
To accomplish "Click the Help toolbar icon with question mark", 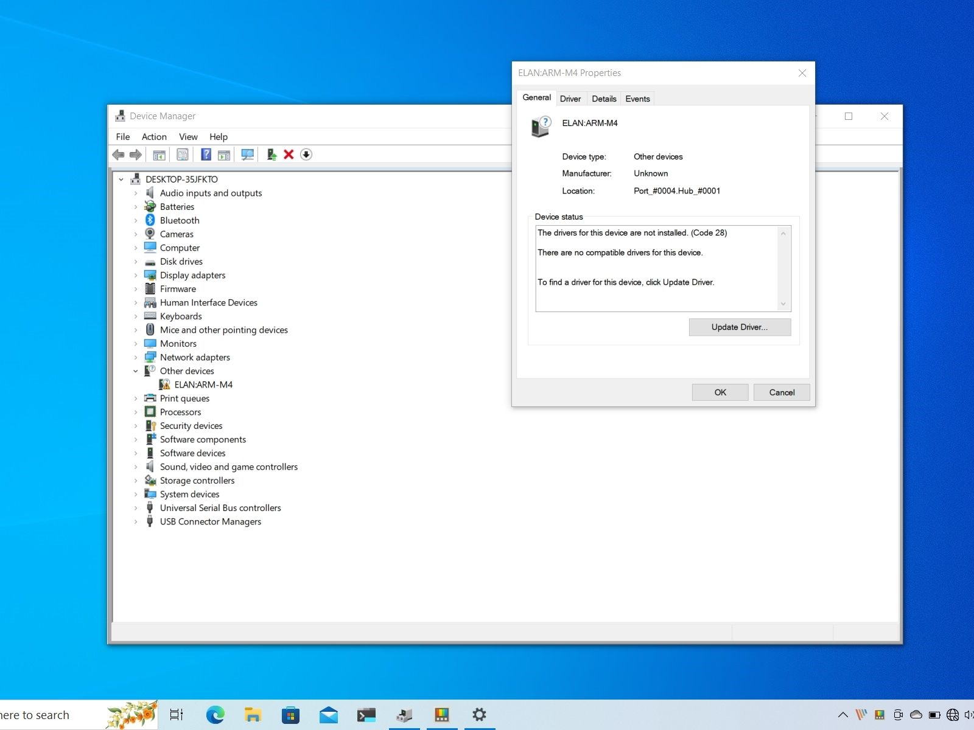I will tap(206, 155).
